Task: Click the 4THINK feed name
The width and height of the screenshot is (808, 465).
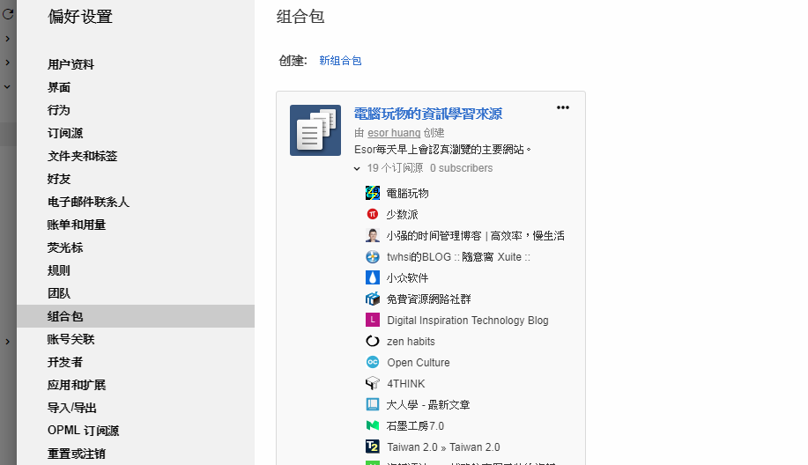Action: pos(406,384)
